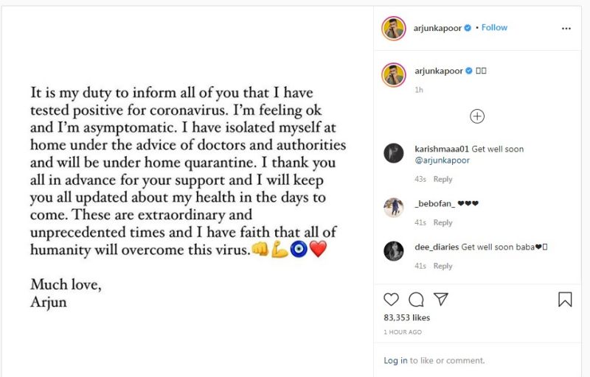Open the karishmaaa01 username link

click(440, 149)
